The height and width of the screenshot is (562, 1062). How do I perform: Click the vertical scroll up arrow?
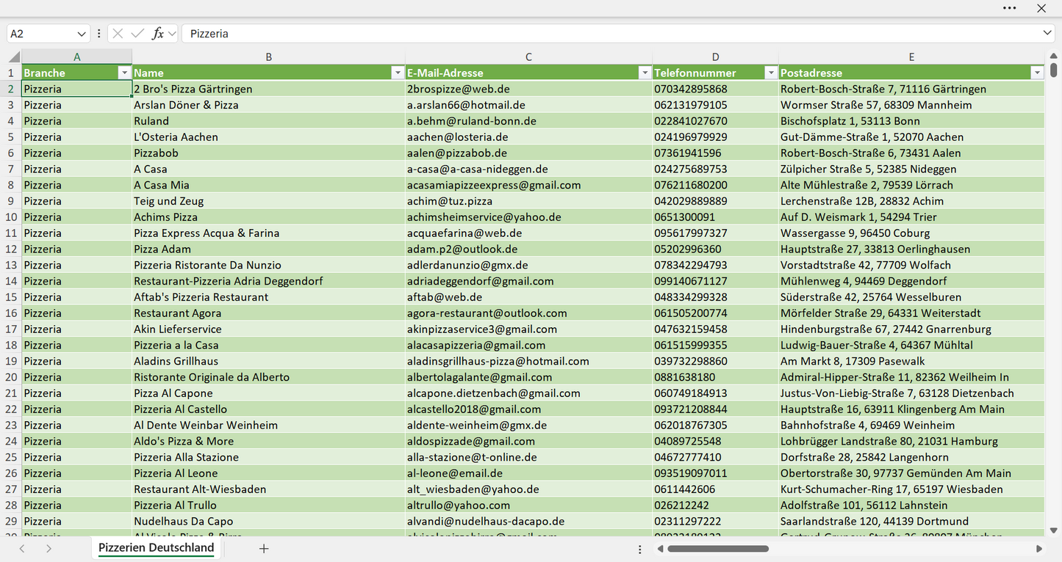(x=1054, y=56)
